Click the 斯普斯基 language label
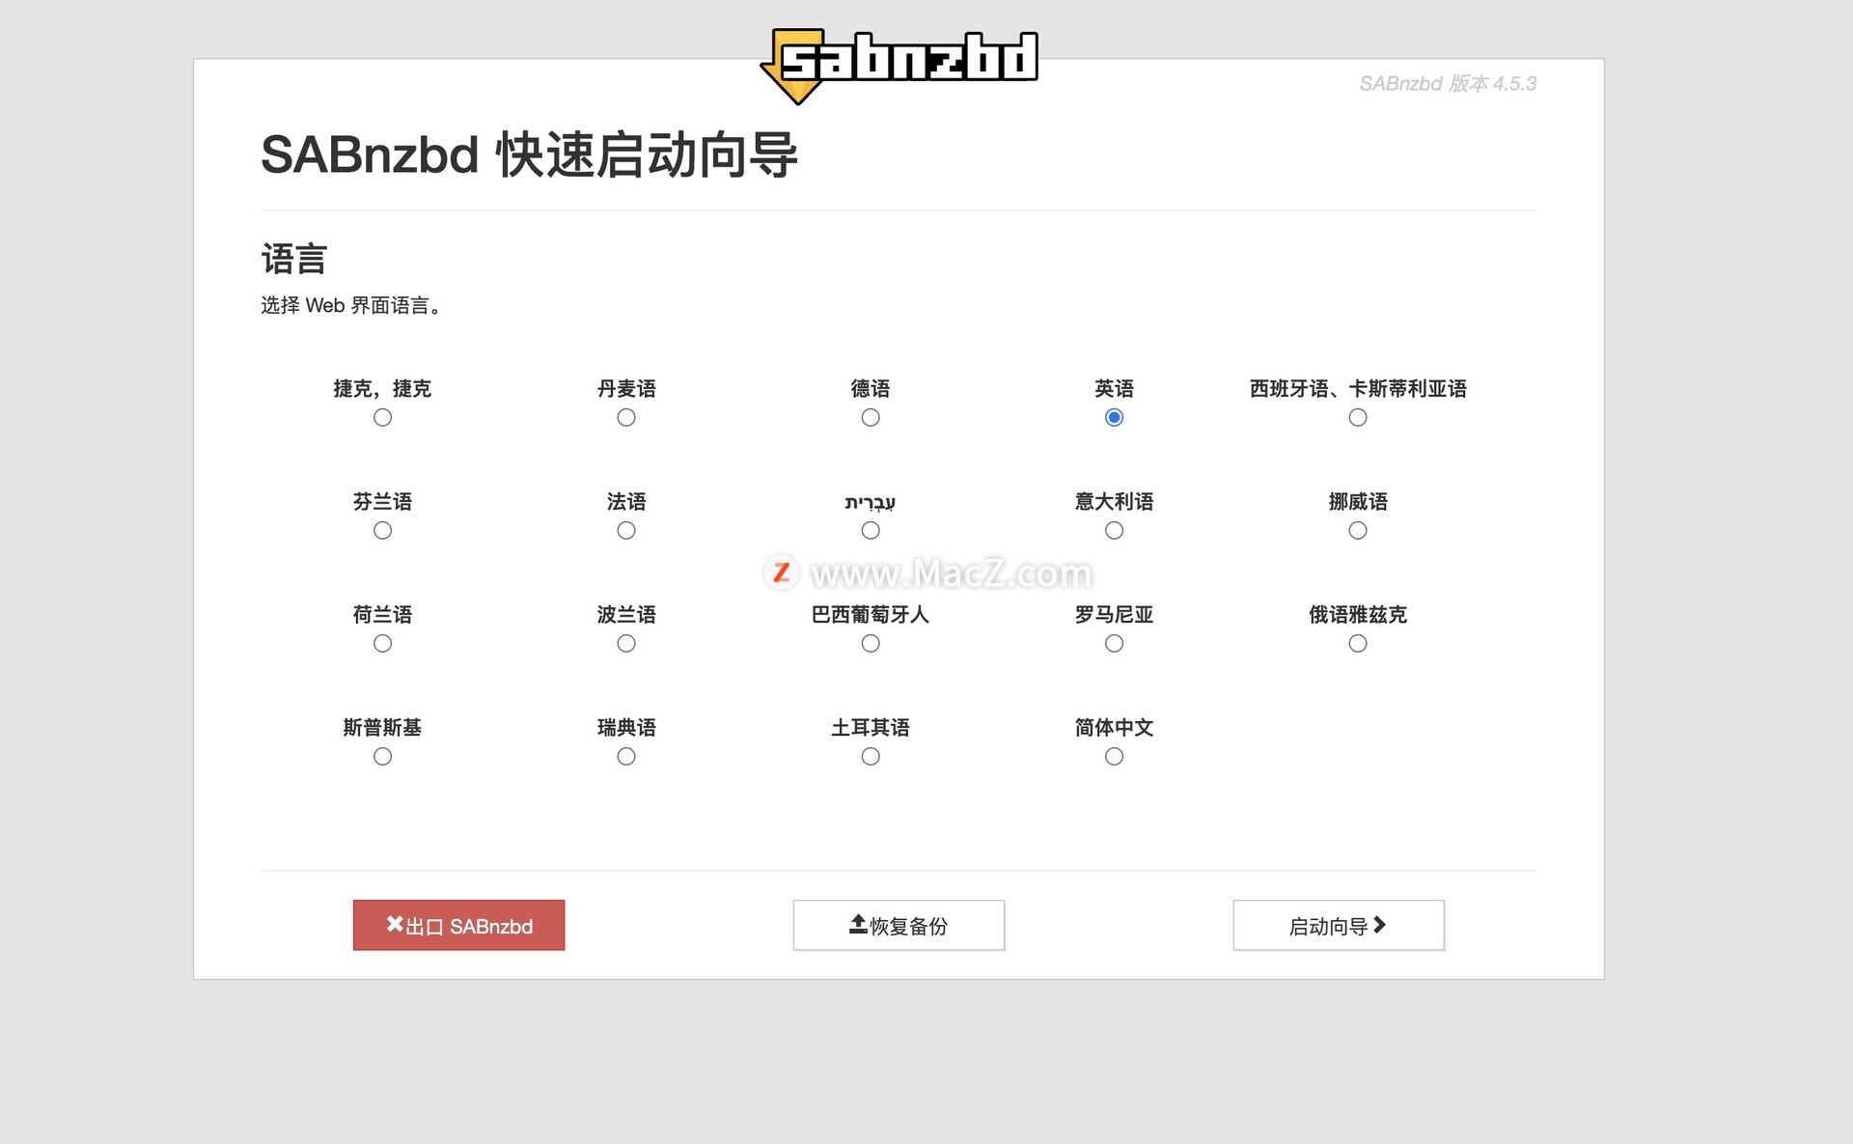The height and width of the screenshot is (1144, 1853). click(382, 728)
